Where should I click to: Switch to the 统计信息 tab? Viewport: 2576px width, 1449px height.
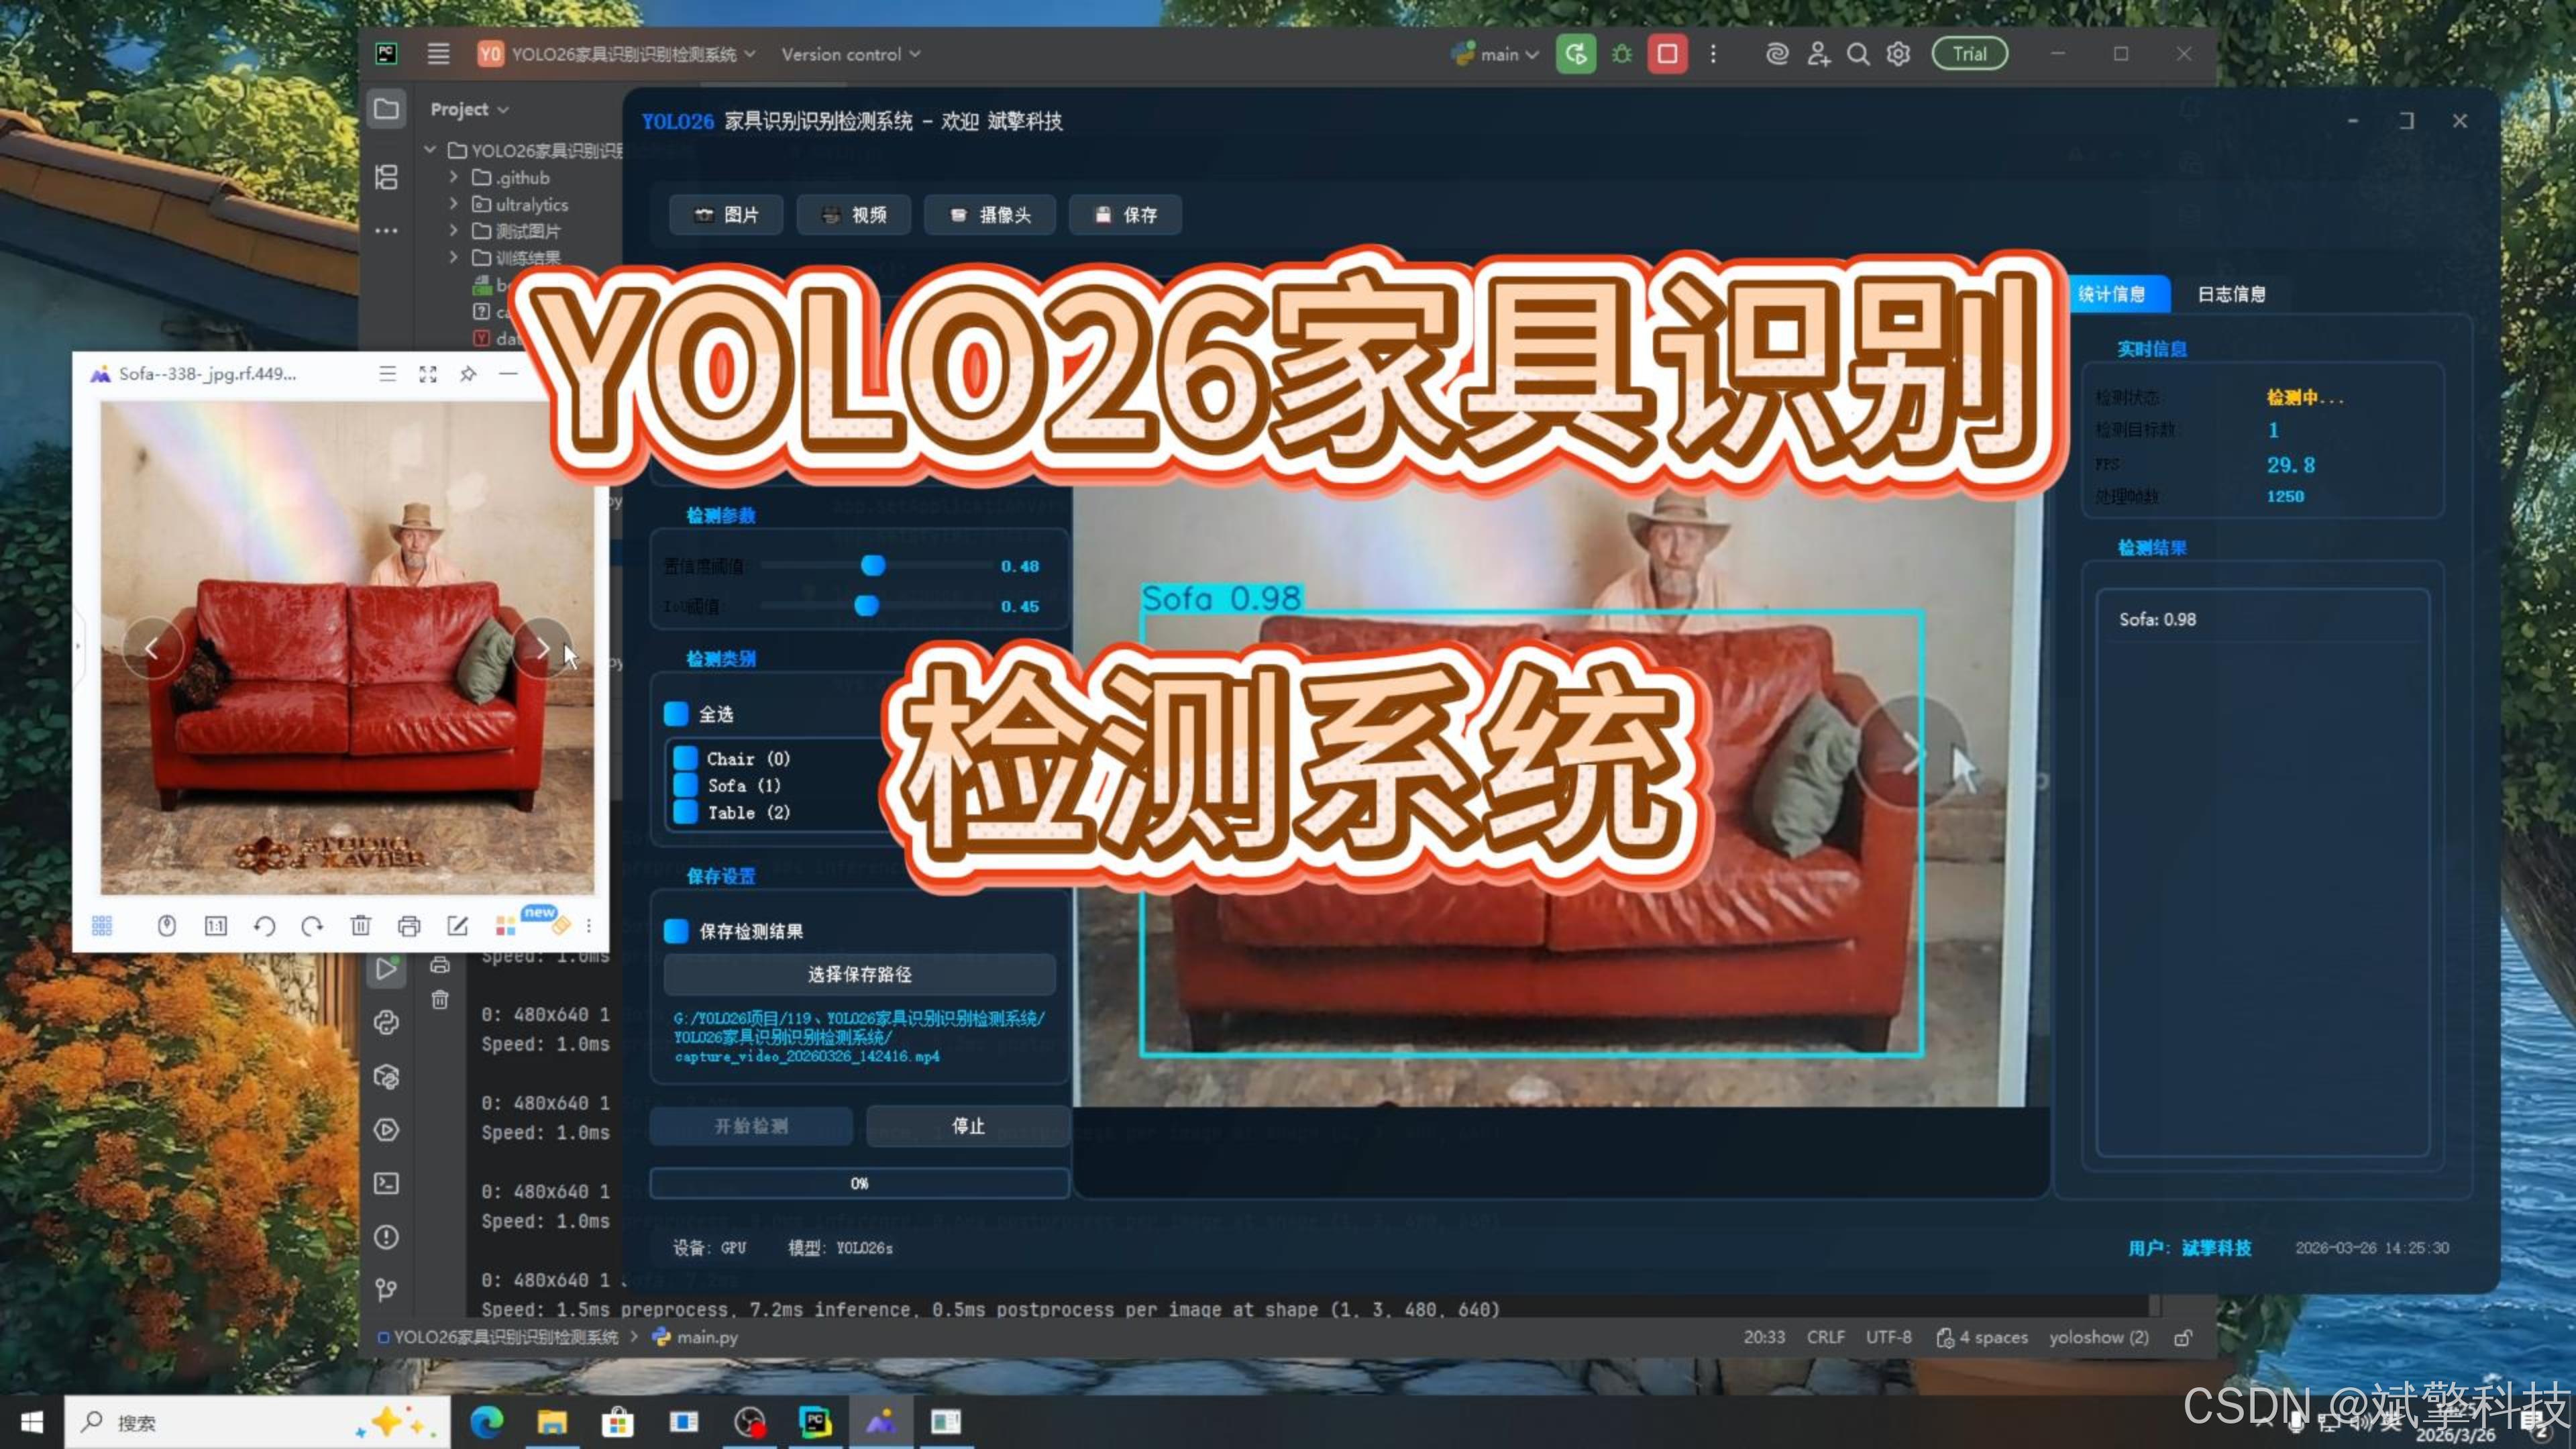2112,294
